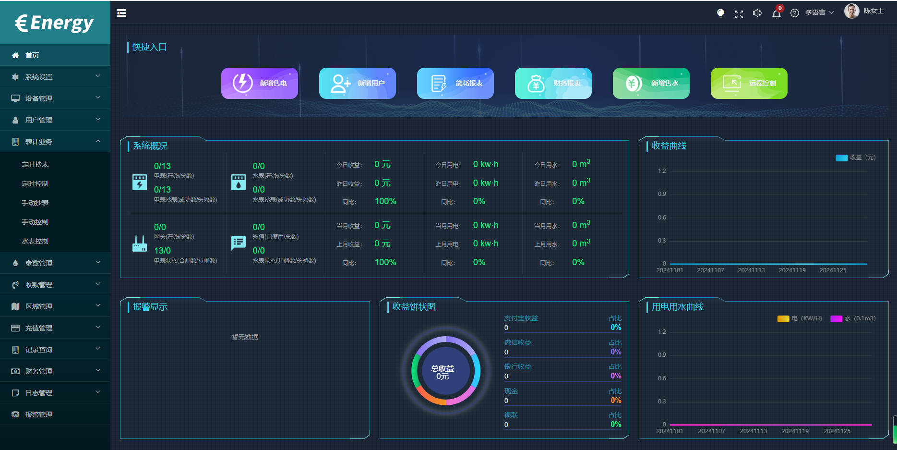Collapse the 表计业务 menu
This screenshot has height=450, width=897.
(x=55, y=142)
